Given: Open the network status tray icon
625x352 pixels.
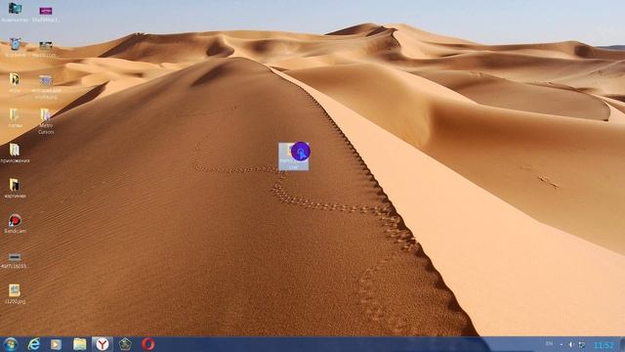Looking at the screenshot, I should [x=582, y=344].
